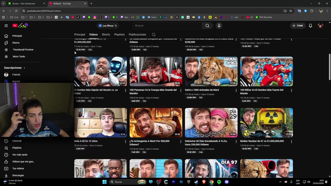Open options for Búnker Nuclear video
The height and width of the screenshot is (186, 331).
[x=291, y=142]
